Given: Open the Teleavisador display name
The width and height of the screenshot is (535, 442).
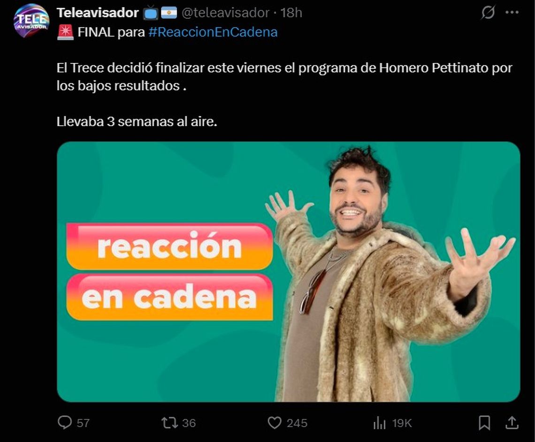Looking at the screenshot, I should coord(98,13).
